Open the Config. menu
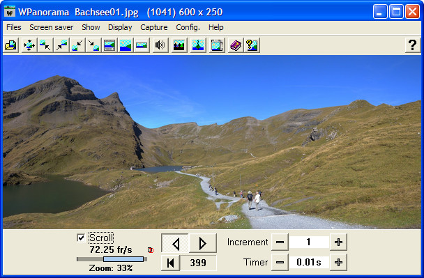424x278 pixels. 188,27
